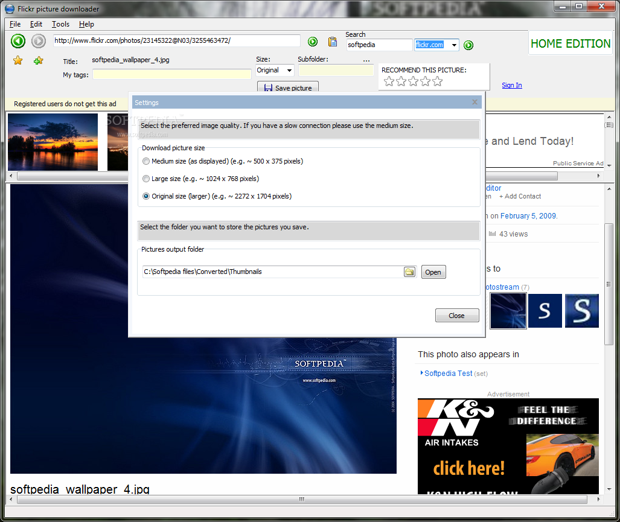Image resolution: width=620 pixels, height=522 pixels.
Task: Click the K&N Air Intakes advertisement
Action: point(508,446)
